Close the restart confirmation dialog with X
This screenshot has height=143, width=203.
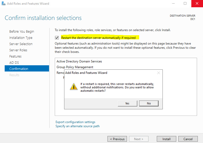click(159, 73)
